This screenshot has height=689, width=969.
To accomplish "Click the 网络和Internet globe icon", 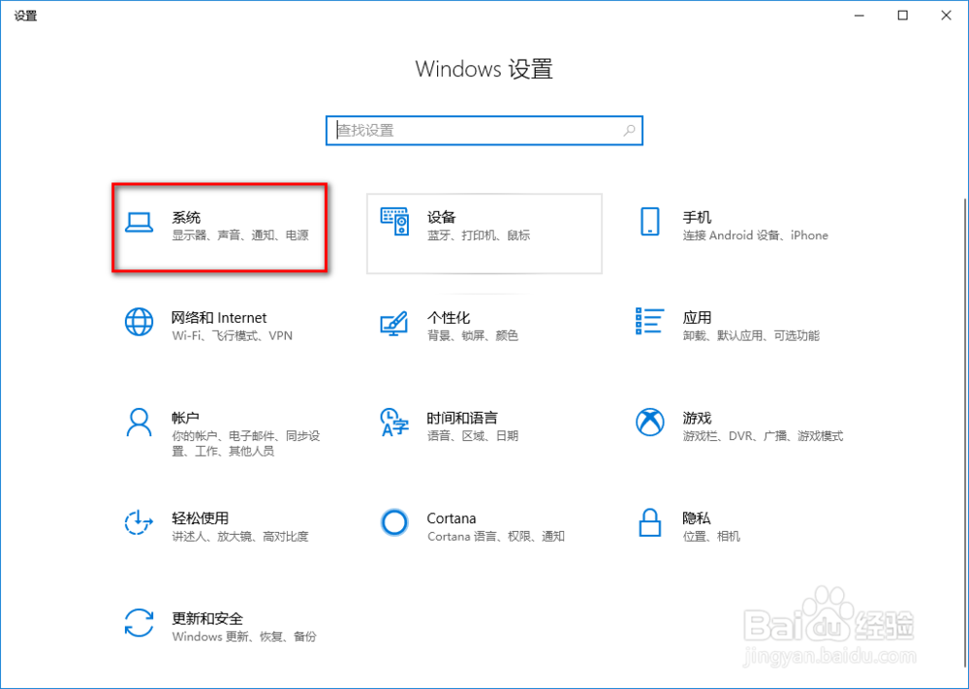I will coord(140,324).
